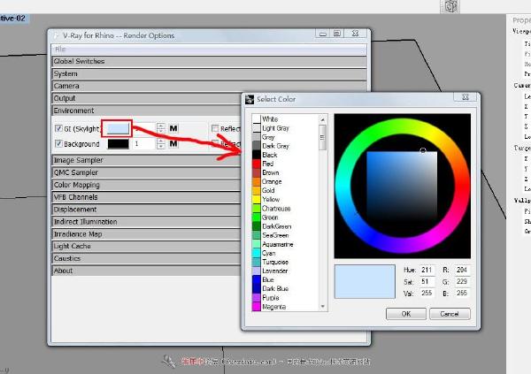Click the color list scroll down arrow
Image resolution: width=531 pixels, height=374 pixels.
coord(322,306)
